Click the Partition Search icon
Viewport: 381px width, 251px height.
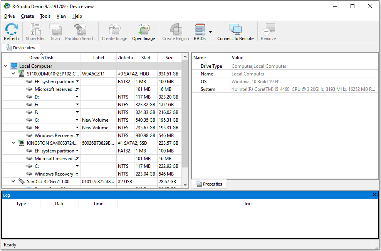[x=80, y=32]
